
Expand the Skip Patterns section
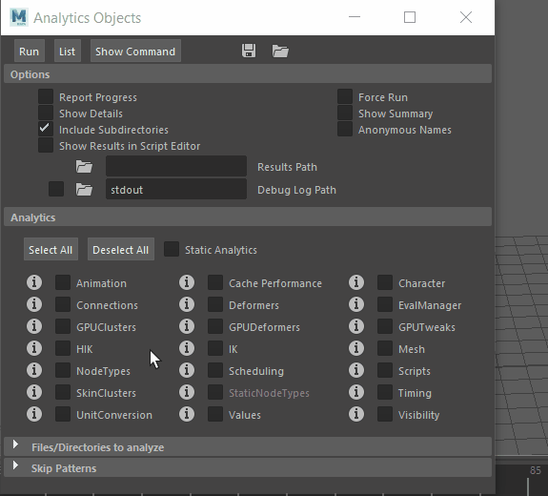[x=248, y=468]
